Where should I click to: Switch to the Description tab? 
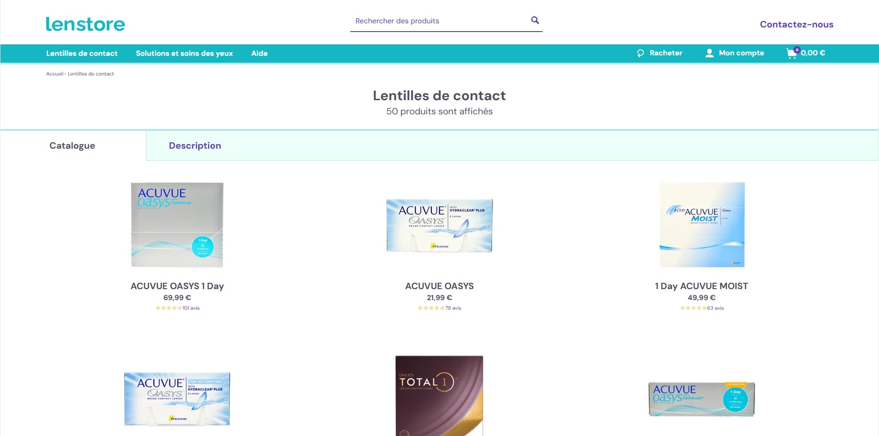coord(195,145)
